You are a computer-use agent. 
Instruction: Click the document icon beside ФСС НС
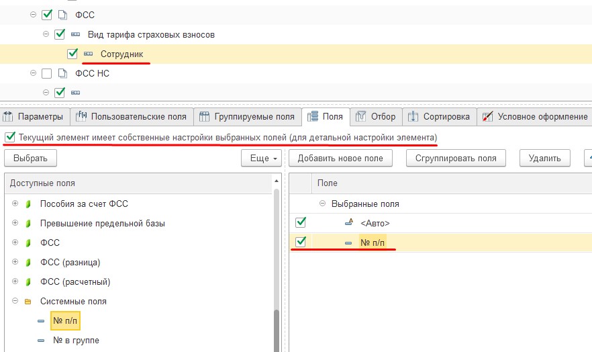point(62,73)
